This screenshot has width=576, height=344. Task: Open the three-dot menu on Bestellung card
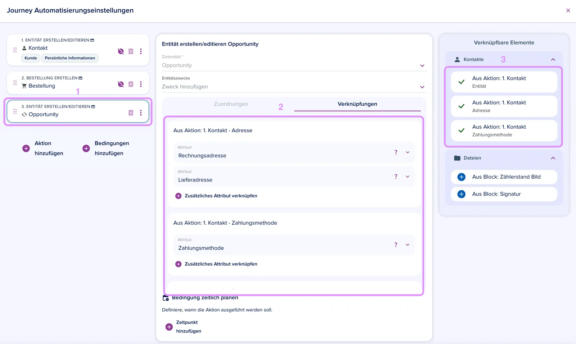pos(141,84)
